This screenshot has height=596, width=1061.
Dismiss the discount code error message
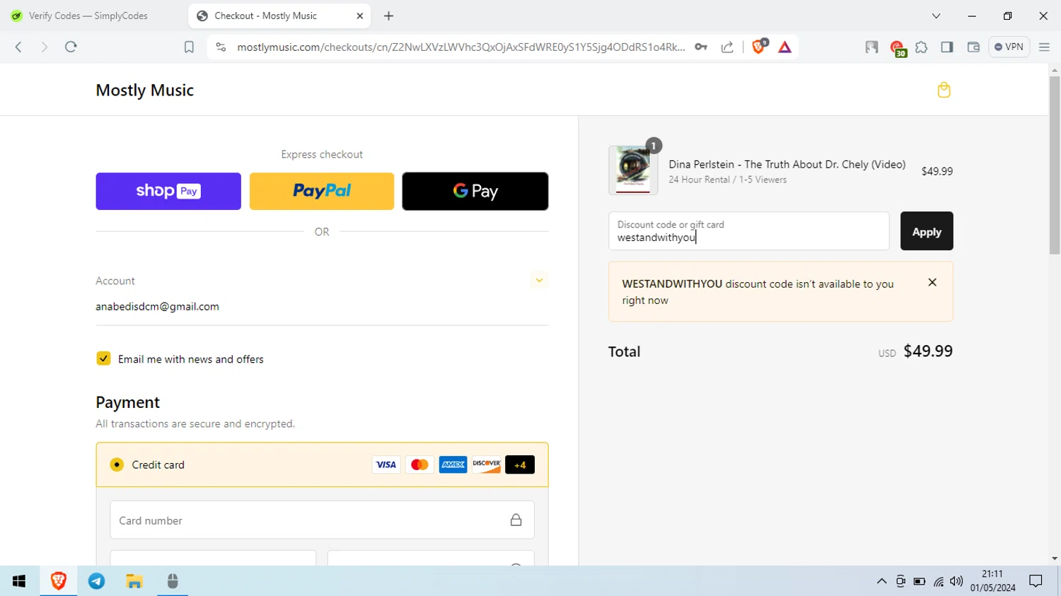point(932,282)
